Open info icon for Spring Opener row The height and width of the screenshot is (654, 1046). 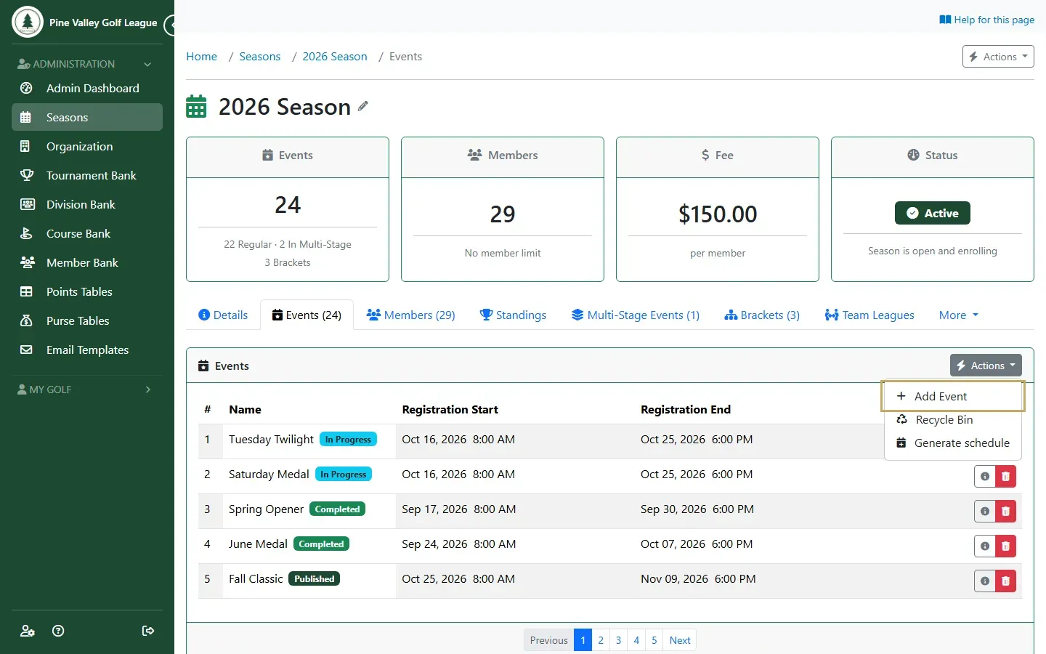(985, 511)
